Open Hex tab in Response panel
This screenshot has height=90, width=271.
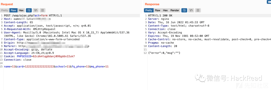click(x=165, y=10)
